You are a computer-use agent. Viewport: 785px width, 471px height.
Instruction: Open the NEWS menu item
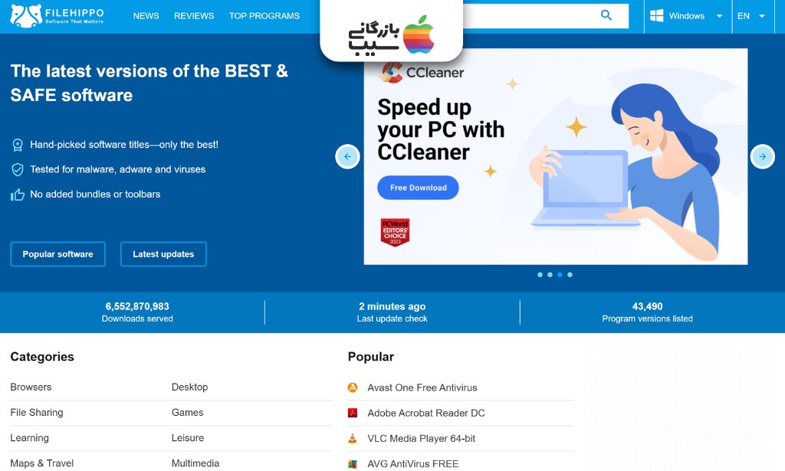(146, 16)
